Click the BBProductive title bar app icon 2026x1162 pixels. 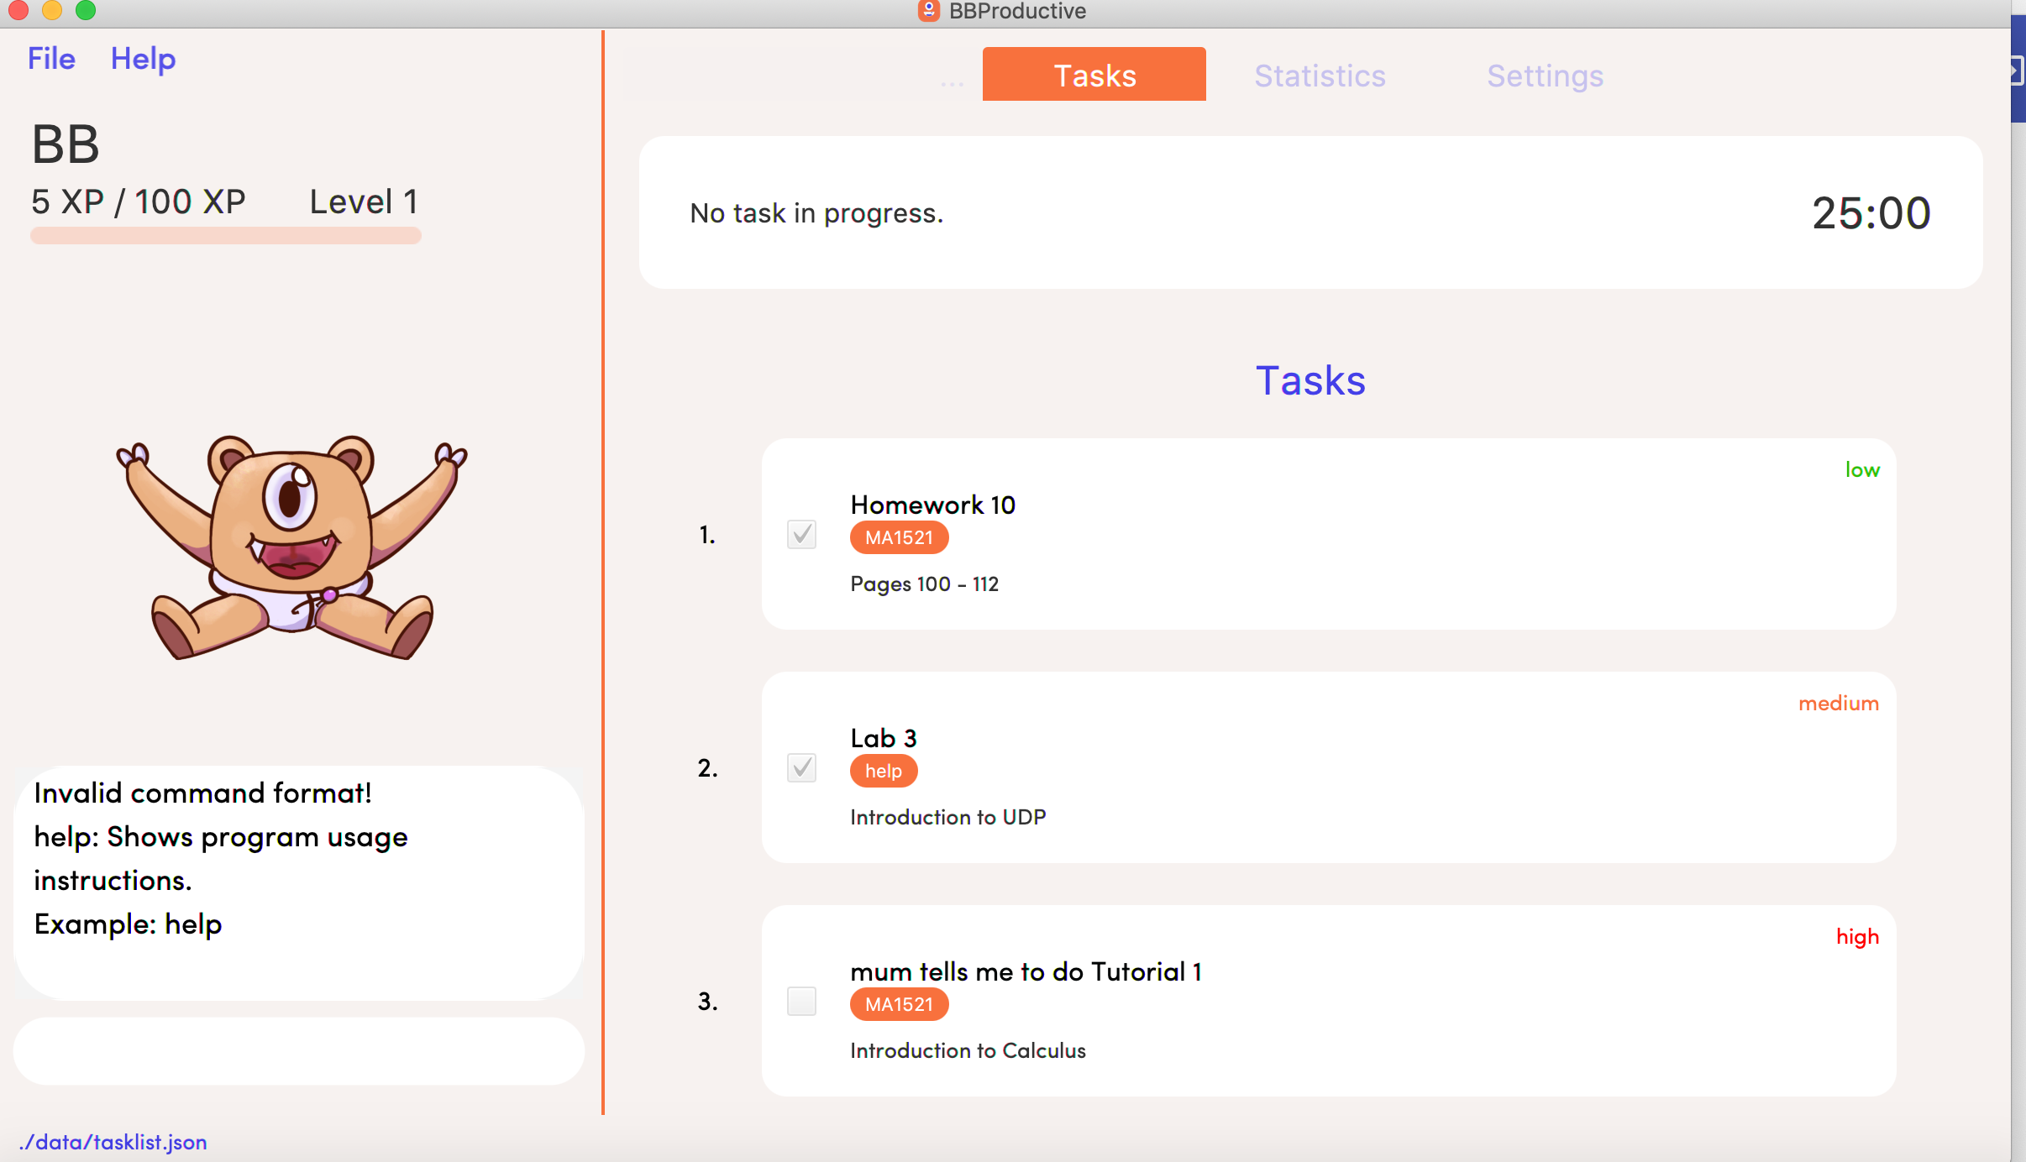point(928,11)
